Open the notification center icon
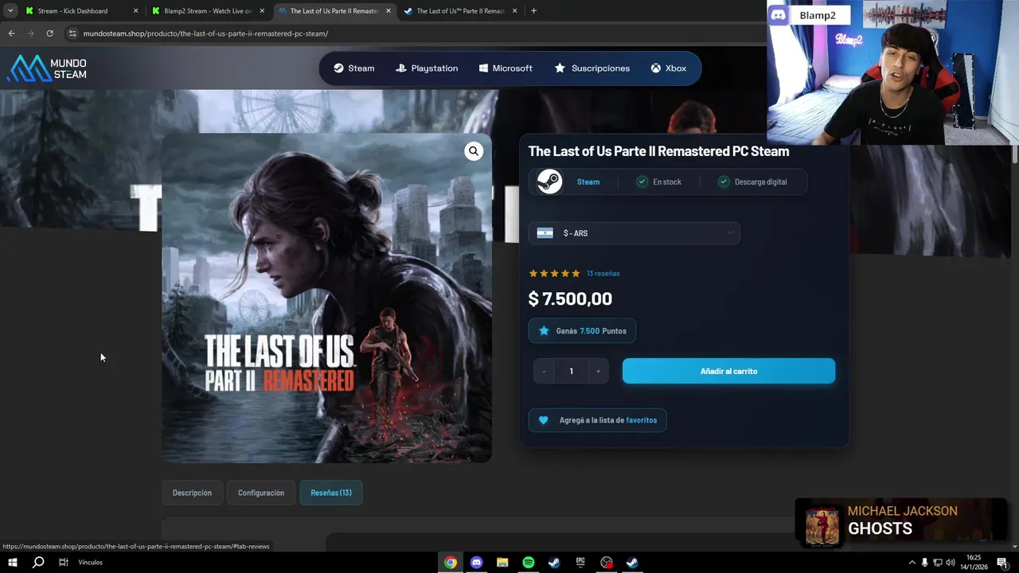1019x573 pixels. pyautogui.click(x=1002, y=563)
